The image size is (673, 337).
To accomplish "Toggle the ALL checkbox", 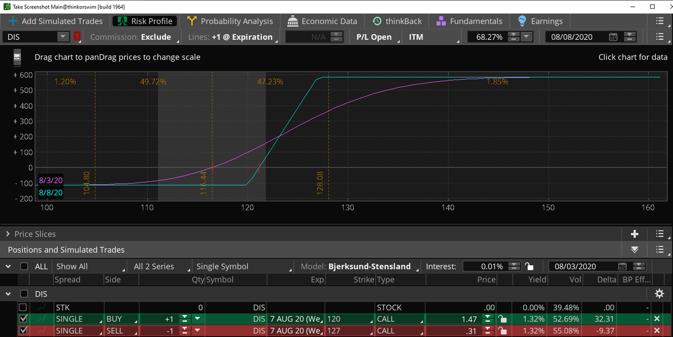I will [x=24, y=266].
